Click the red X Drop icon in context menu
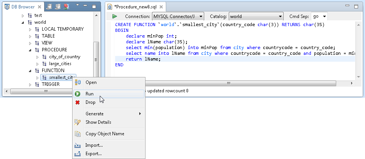Viewport: 365px width, 159px height. click(78, 102)
